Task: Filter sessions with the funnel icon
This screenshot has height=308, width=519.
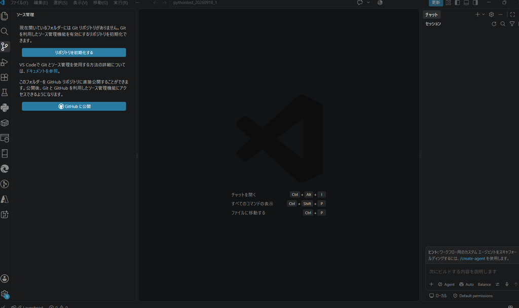Action: pyautogui.click(x=512, y=24)
